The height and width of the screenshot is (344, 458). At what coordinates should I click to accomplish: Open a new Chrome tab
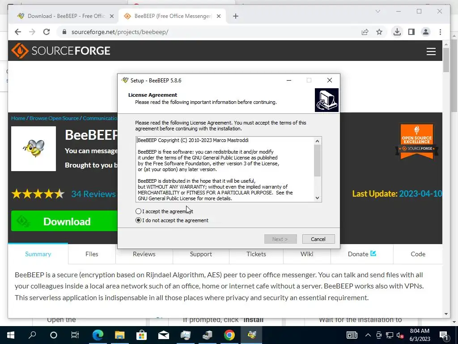pos(236,16)
